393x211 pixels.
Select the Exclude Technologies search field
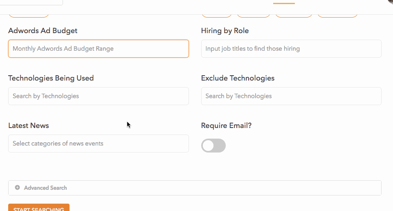click(x=291, y=96)
